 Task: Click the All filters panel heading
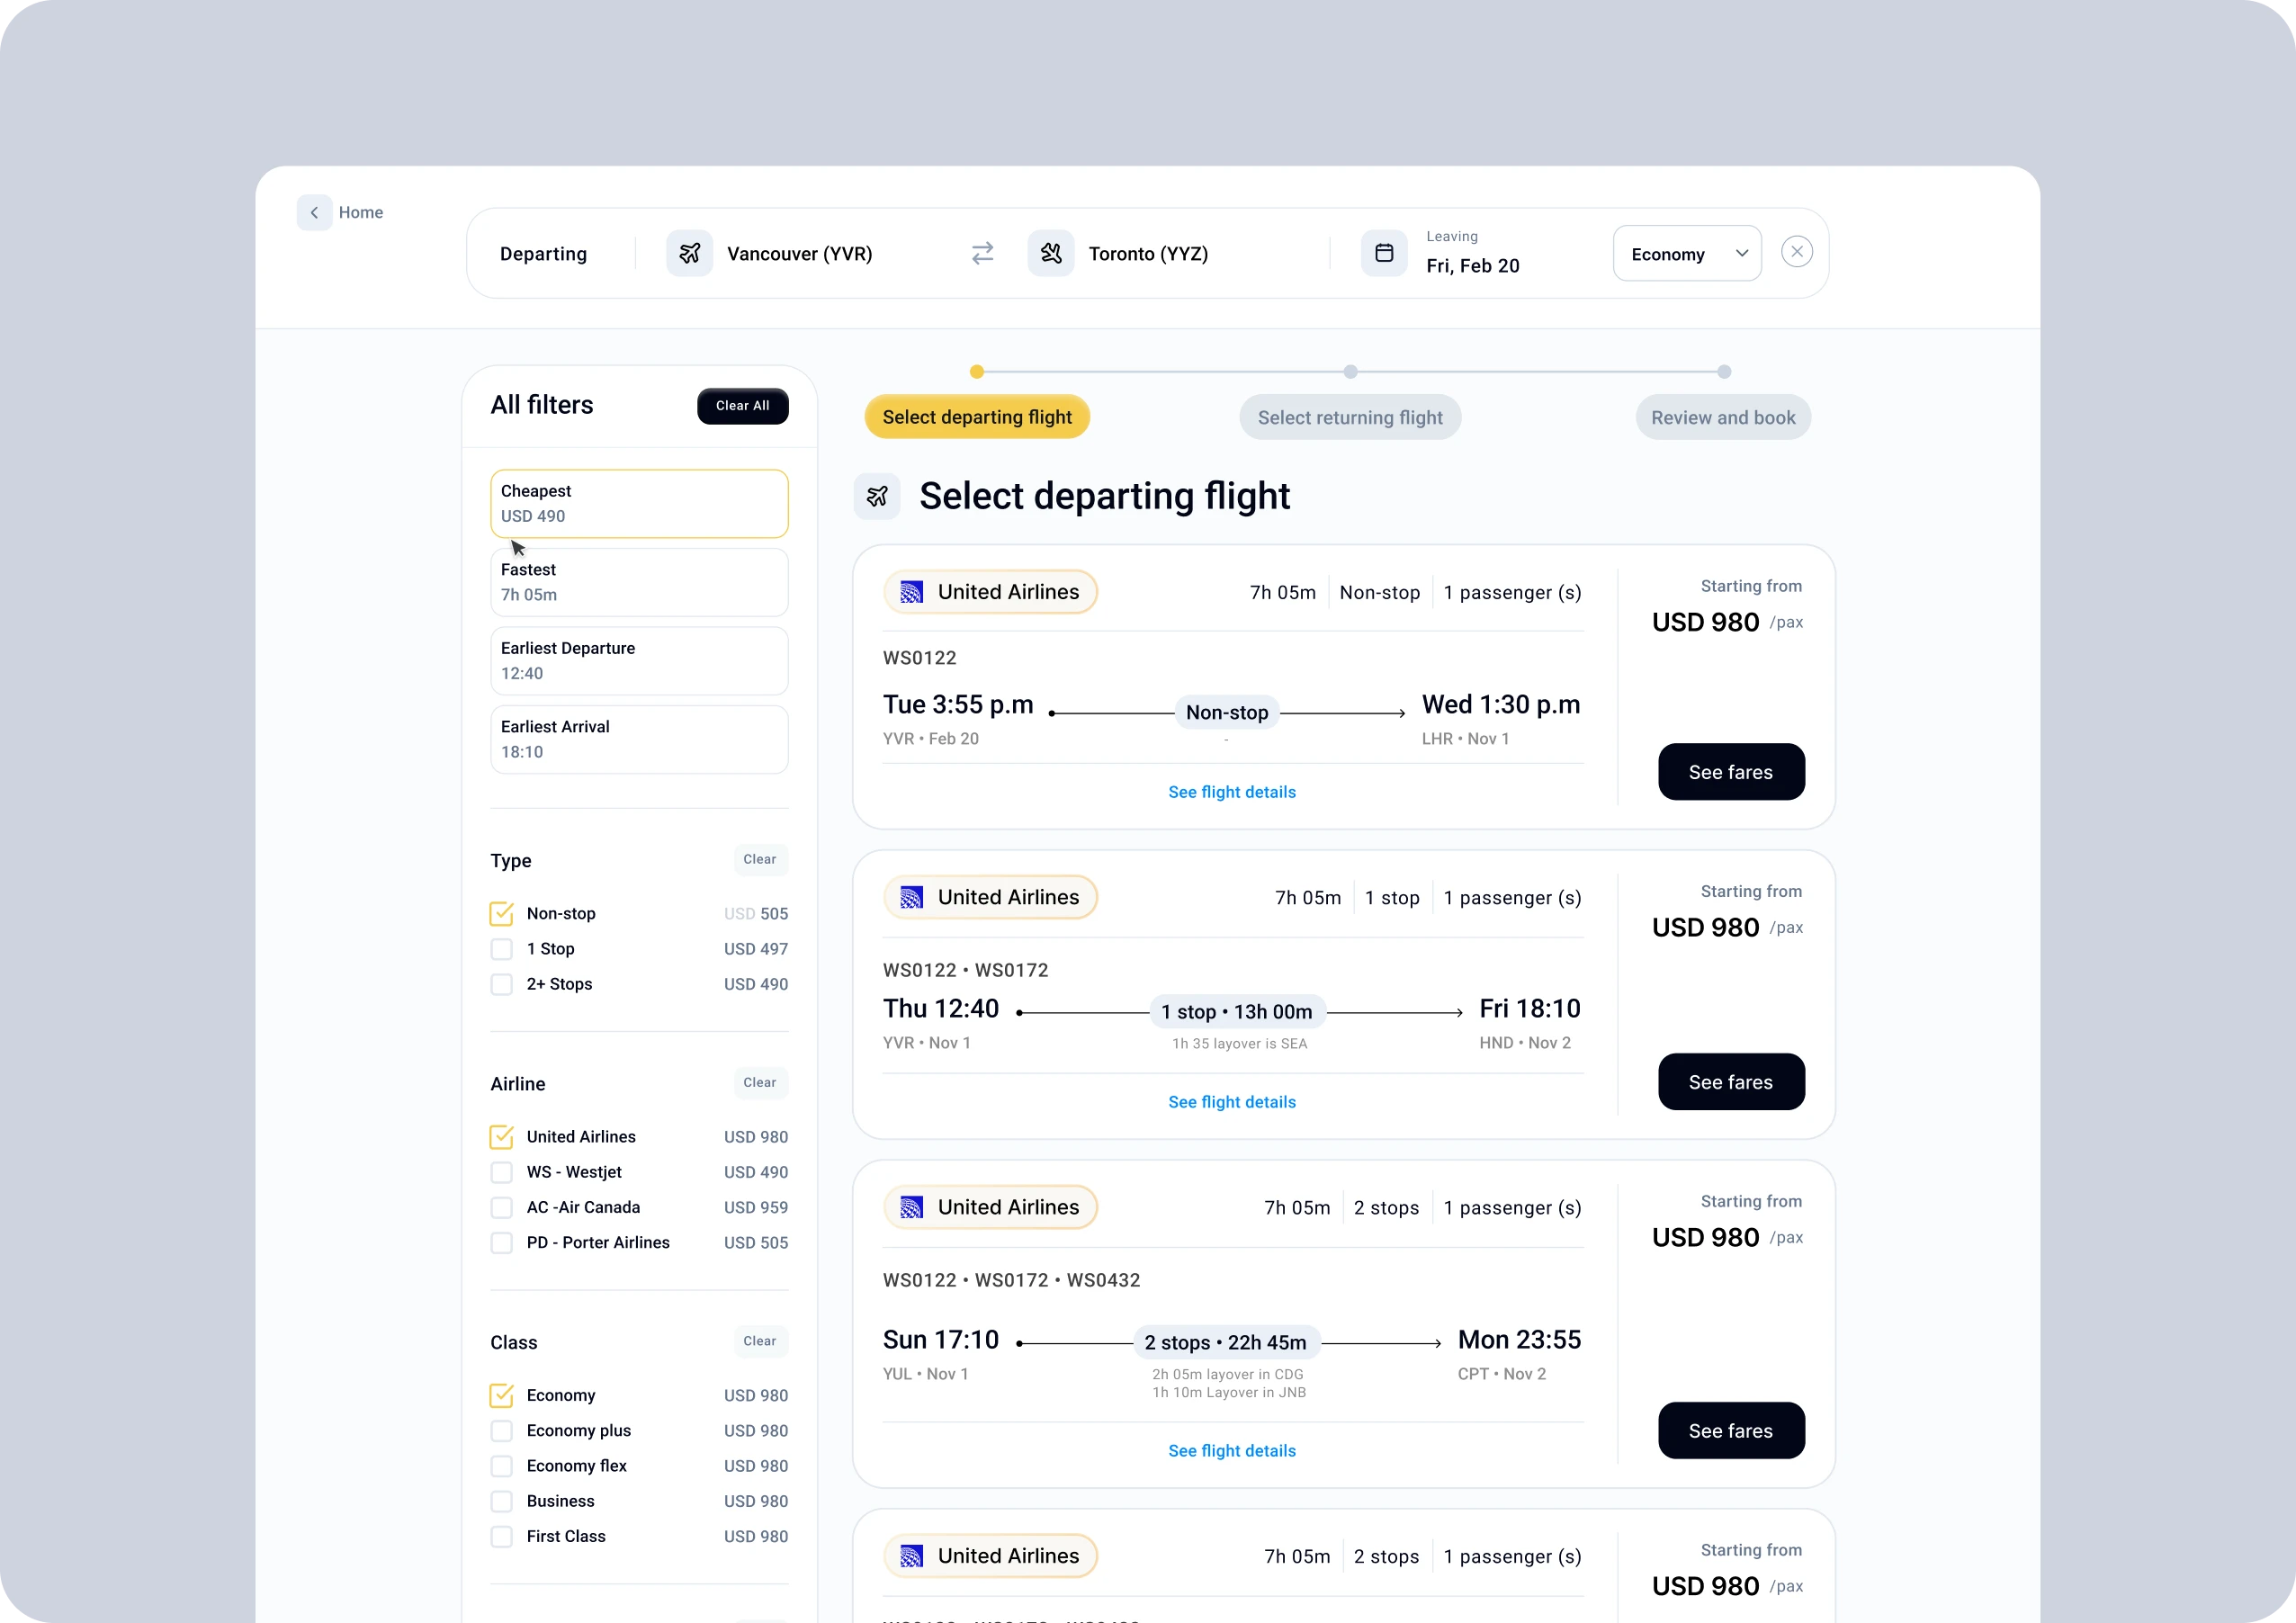coord(542,405)
